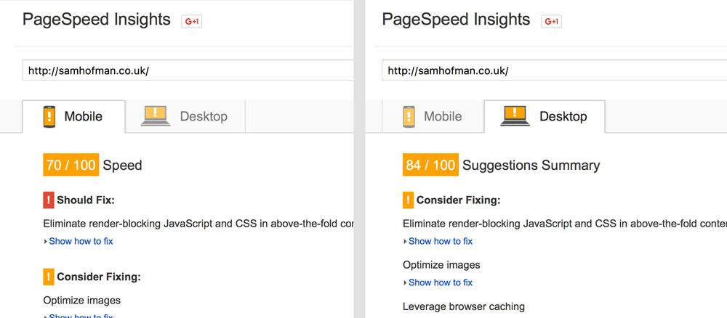Screen dimensions: 727x318
Task: Click Optimize images text in left panel
Action: [x=82, y=301]
